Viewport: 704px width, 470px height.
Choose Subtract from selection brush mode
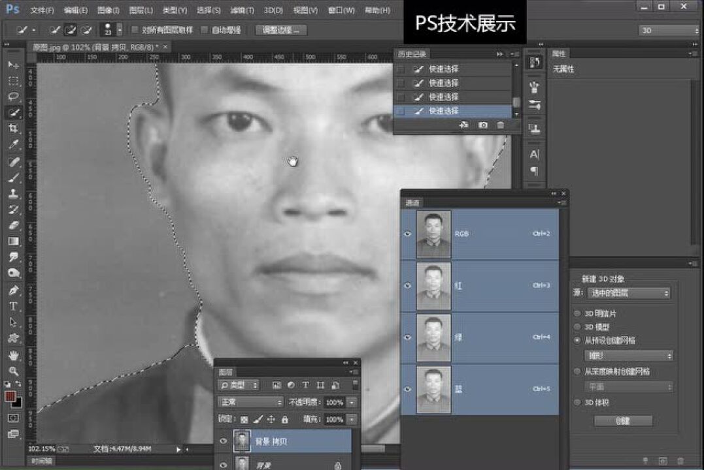point(87,30)
